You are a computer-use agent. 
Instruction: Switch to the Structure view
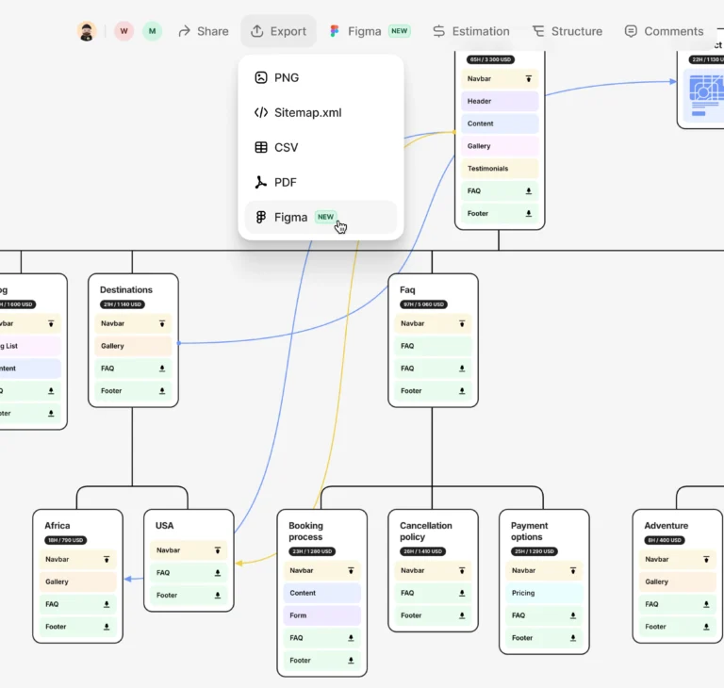[568, 31]
